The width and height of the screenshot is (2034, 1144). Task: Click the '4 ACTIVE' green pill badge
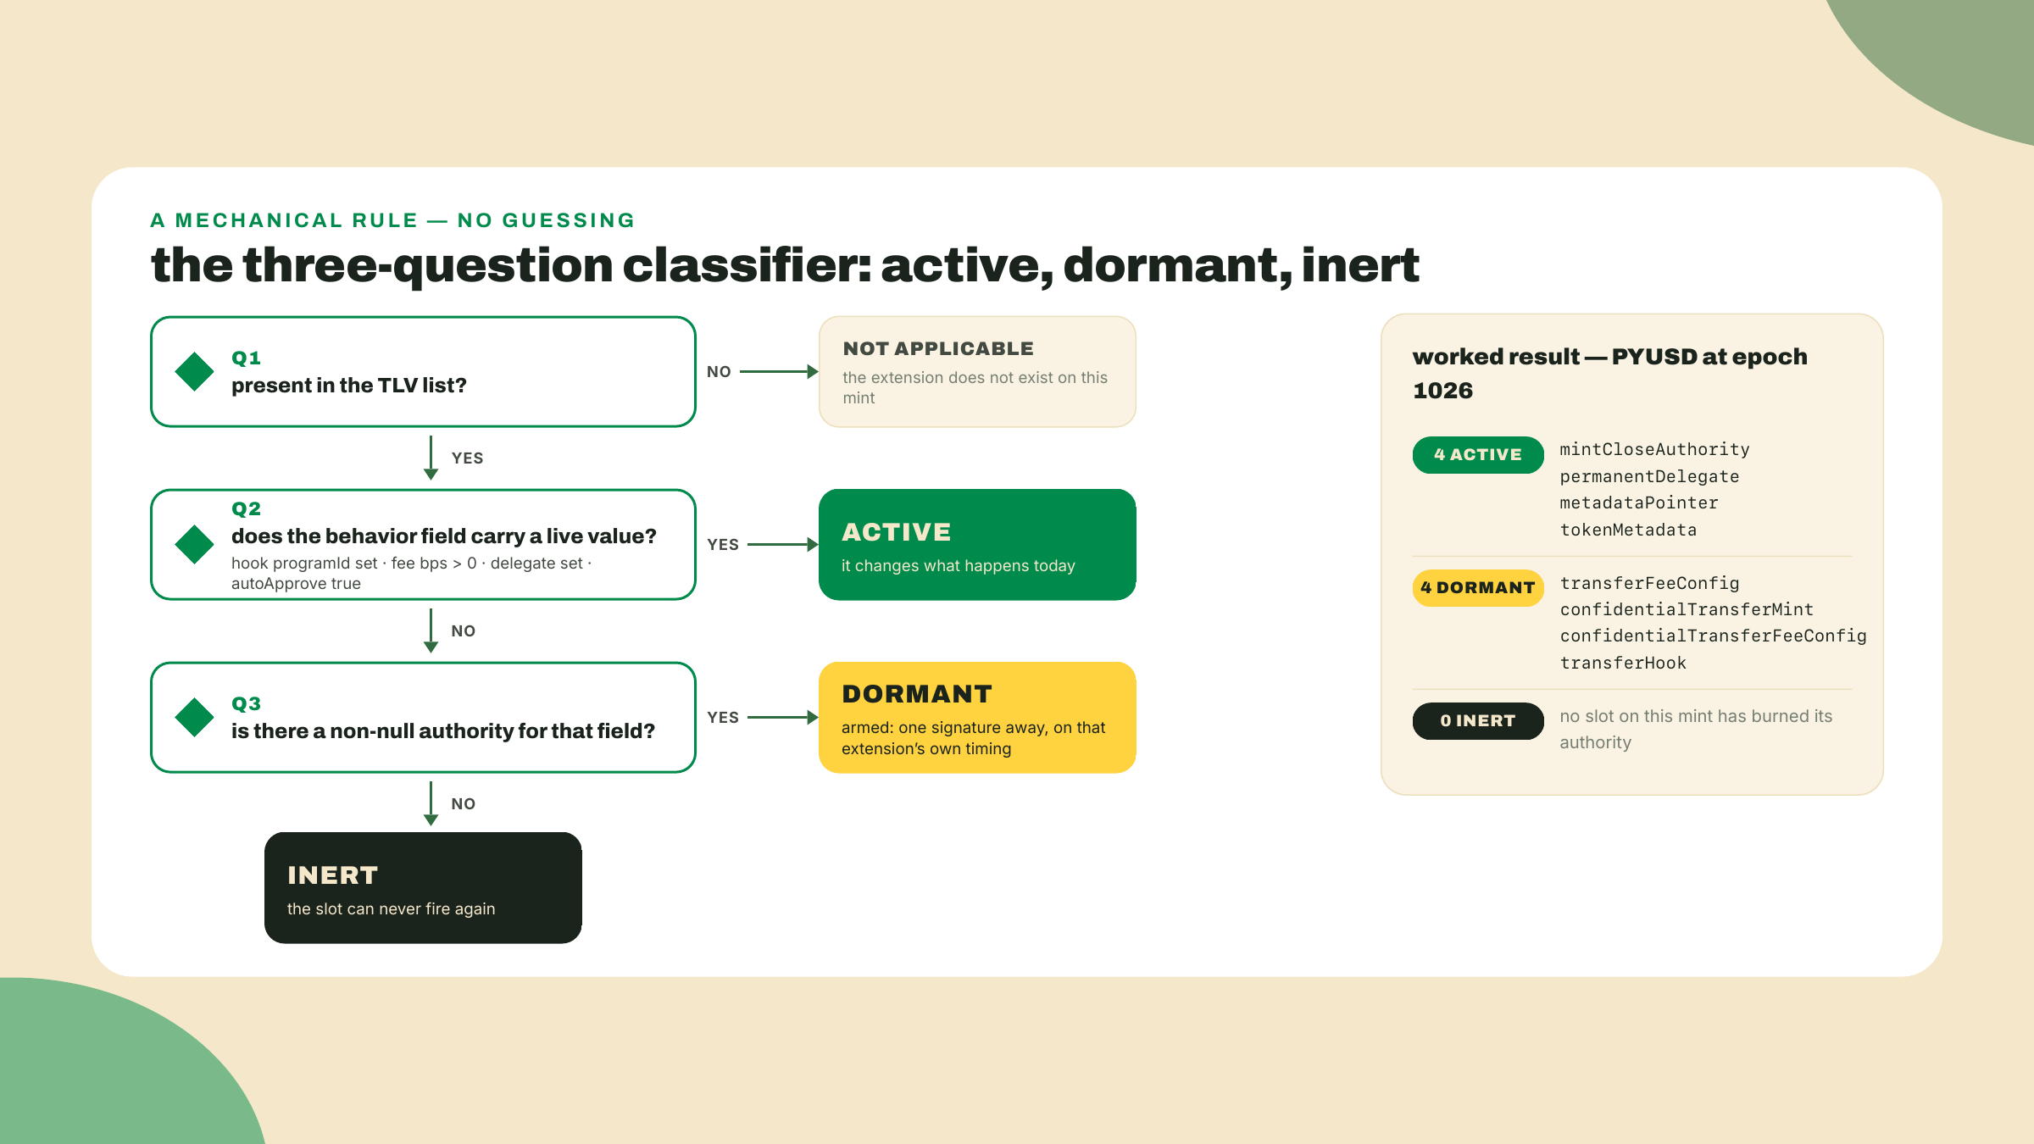[1478, 455]
